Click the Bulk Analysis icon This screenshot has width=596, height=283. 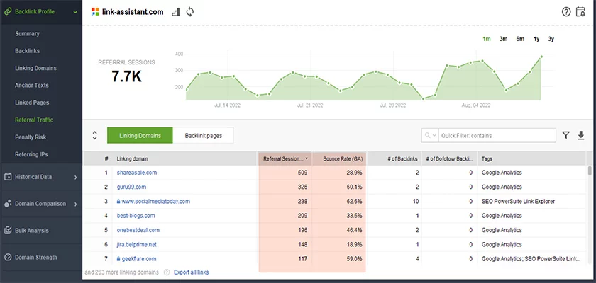click(8, 231)
